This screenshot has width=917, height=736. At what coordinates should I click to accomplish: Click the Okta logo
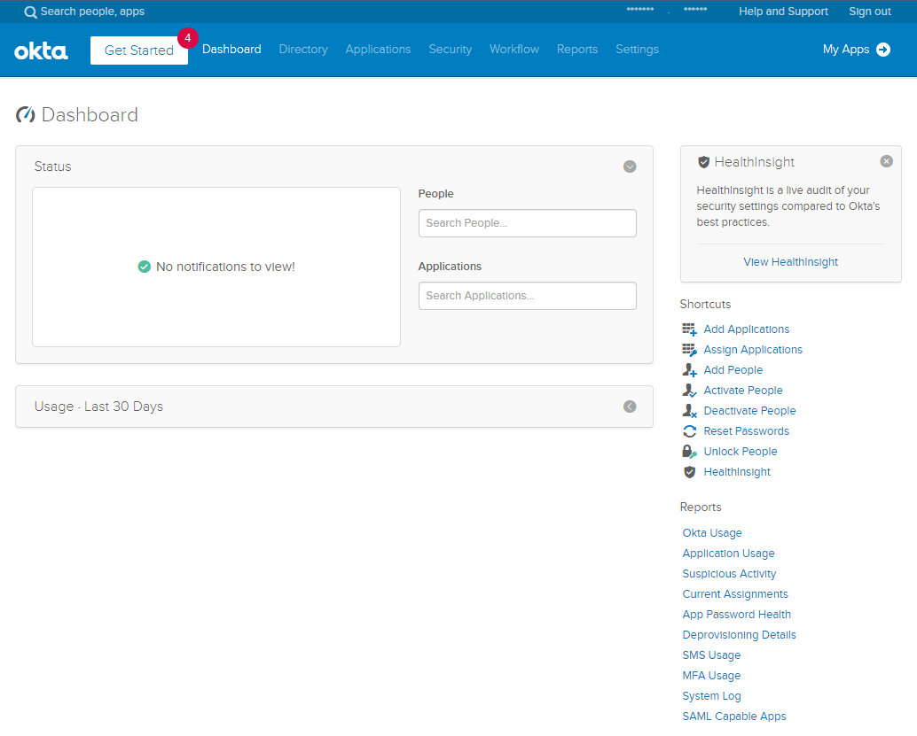coord(41,50)
